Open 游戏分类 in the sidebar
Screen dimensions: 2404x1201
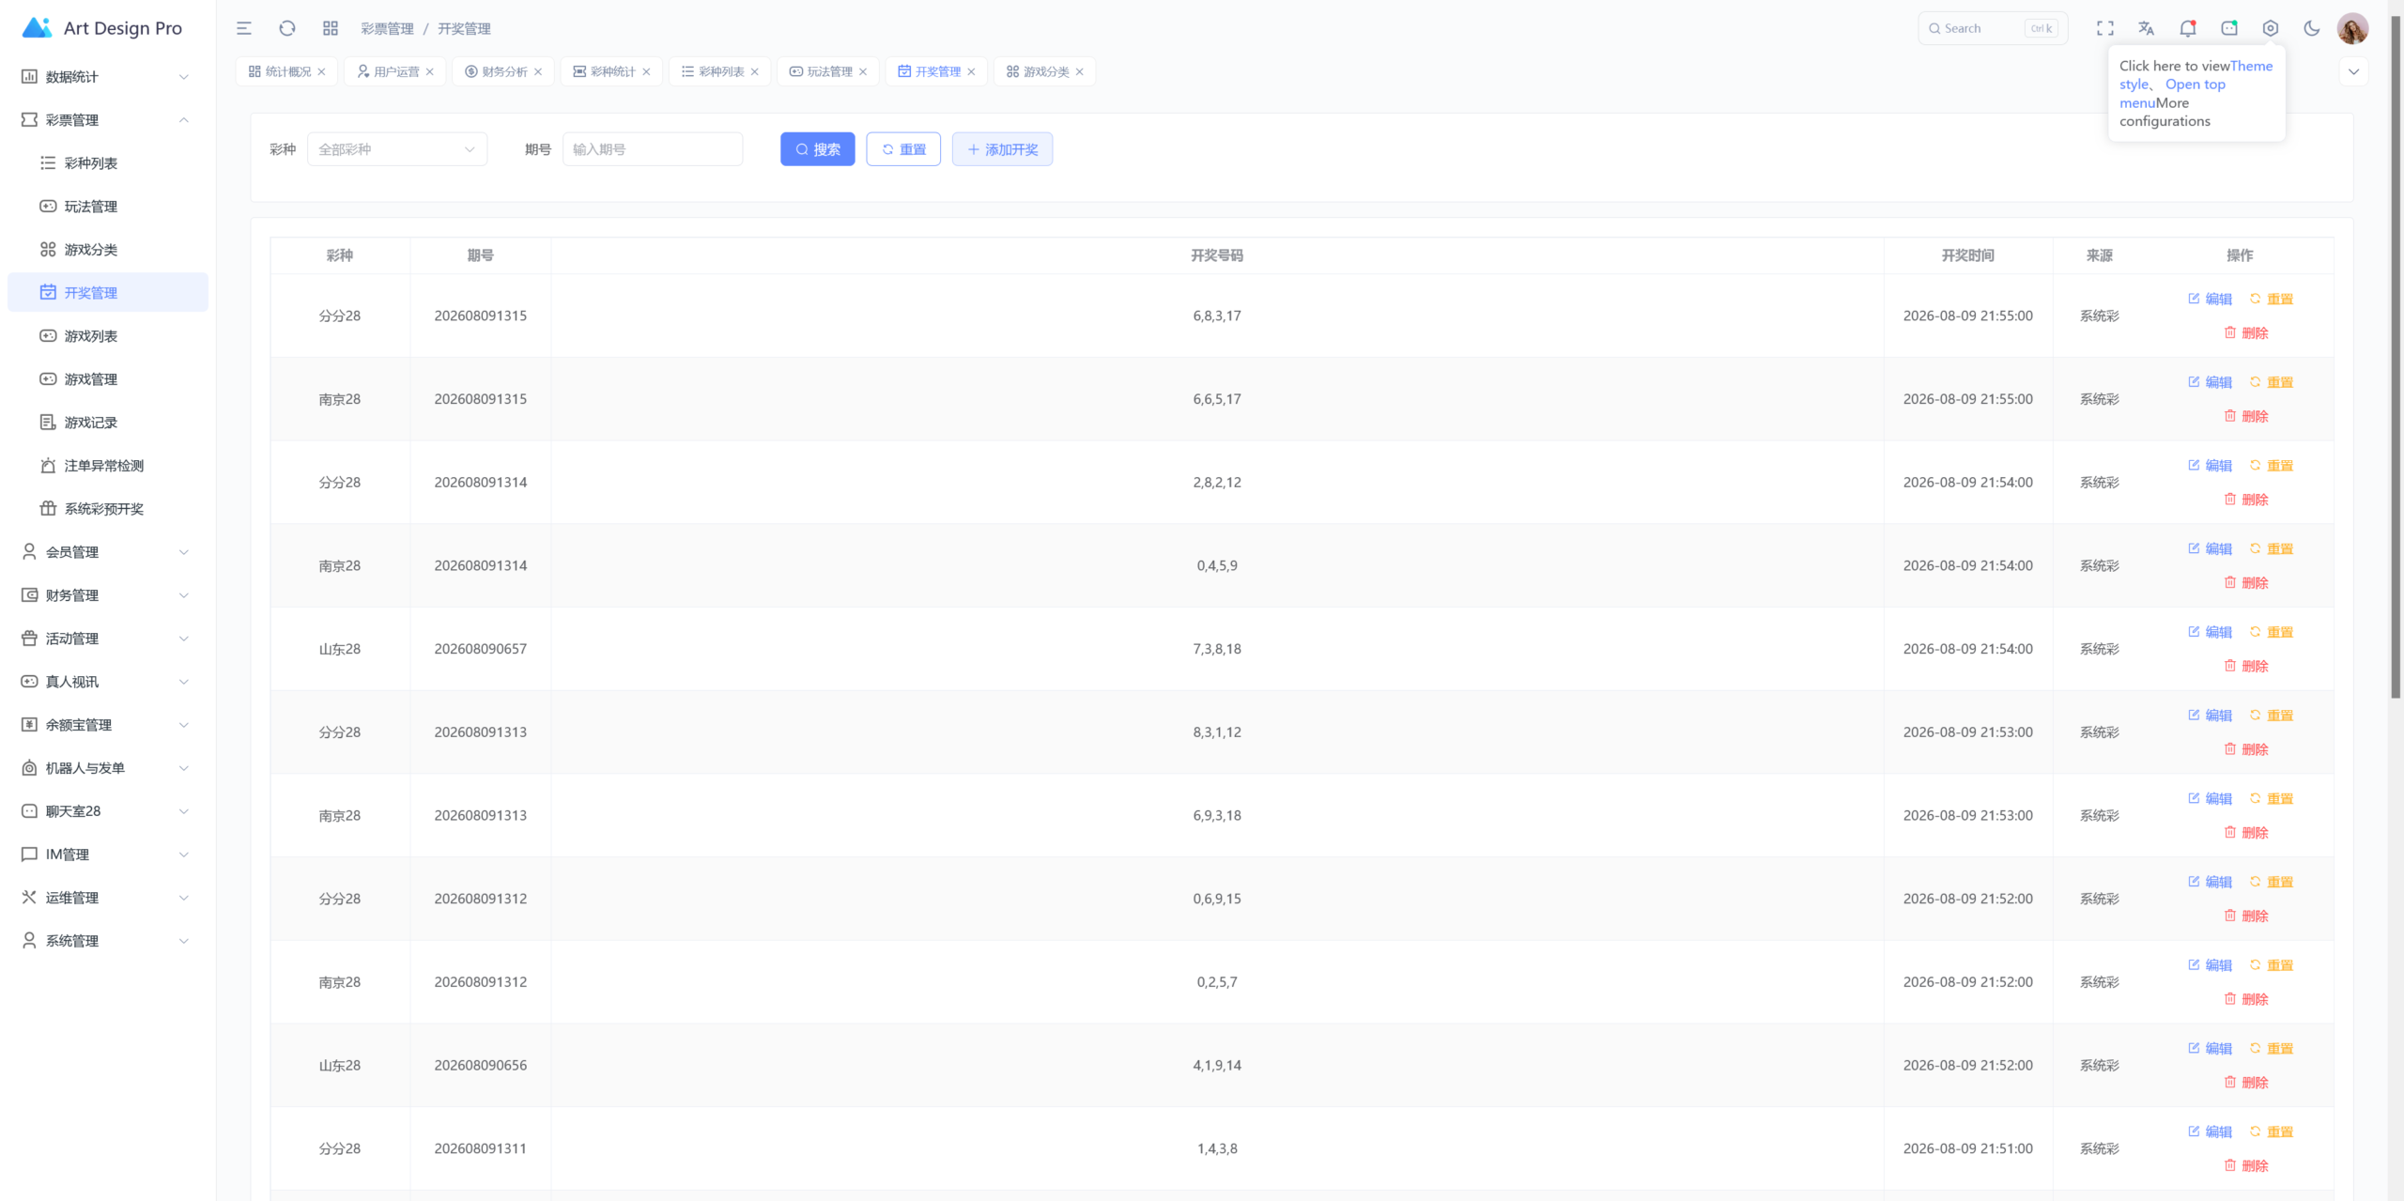tap(108, 250)
